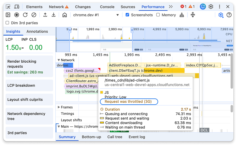Switch to the Annotations tab

tap(37, 32)
